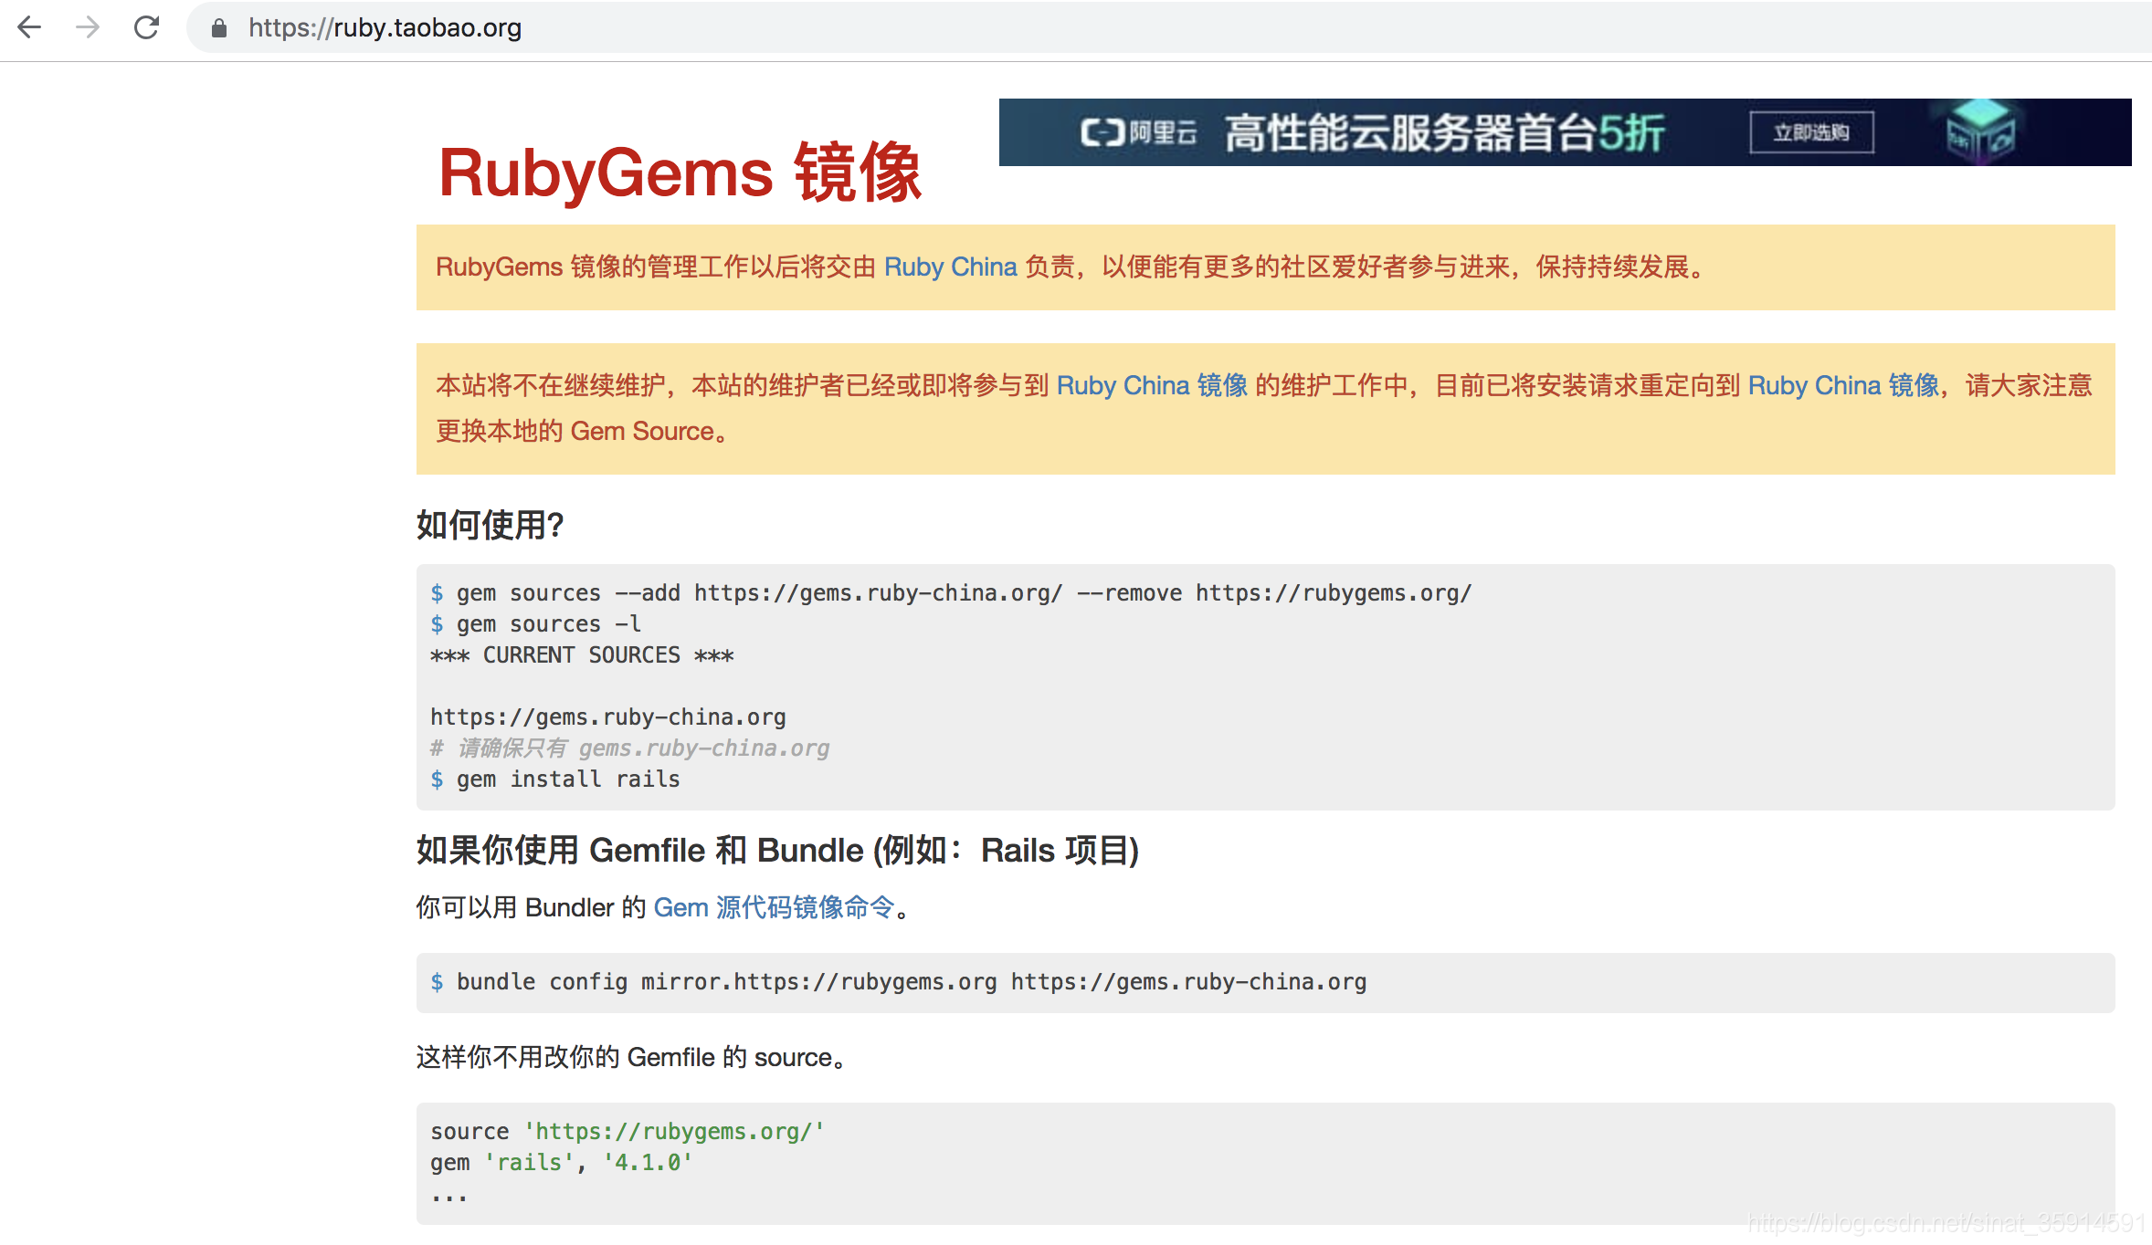The image size is (2152, 1245).
Task: Click the bundle config mirror command
Action: point(911,982)
